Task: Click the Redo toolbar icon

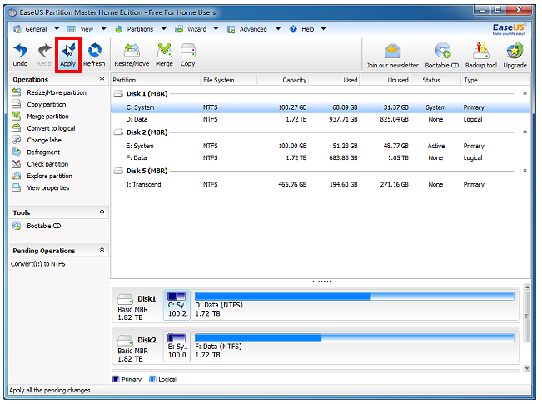Action: (x=44, y=55)
